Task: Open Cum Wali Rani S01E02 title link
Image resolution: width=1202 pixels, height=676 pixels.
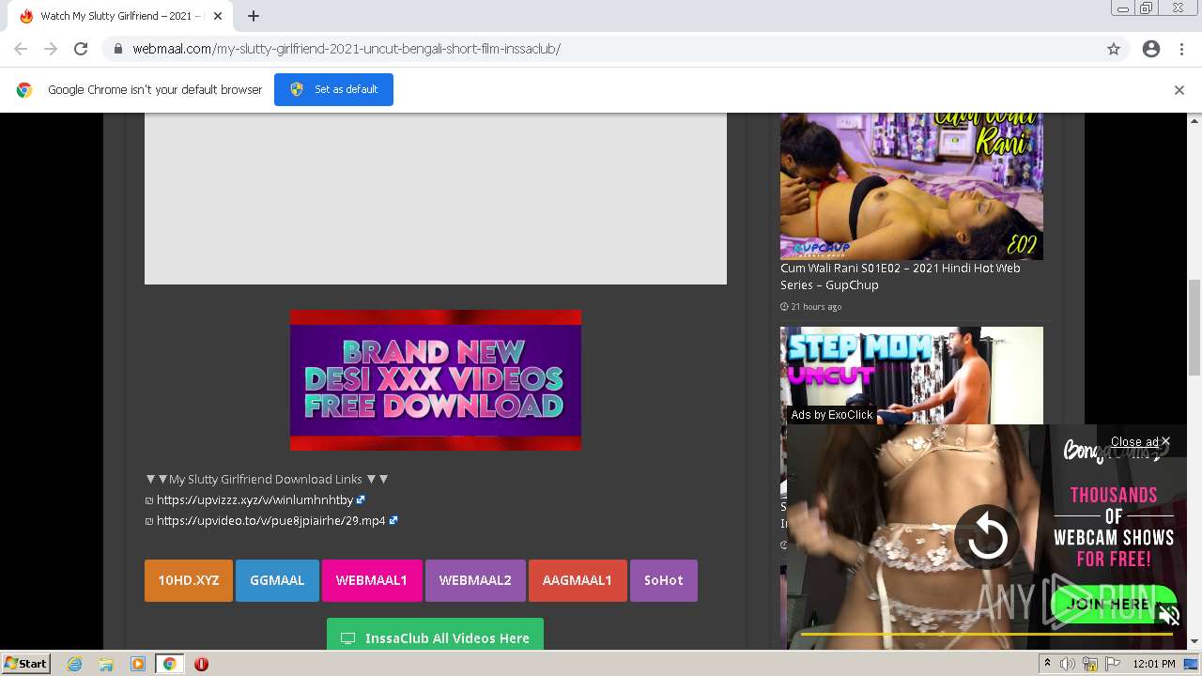Action: pyautogui.click(x=900, y=276)
